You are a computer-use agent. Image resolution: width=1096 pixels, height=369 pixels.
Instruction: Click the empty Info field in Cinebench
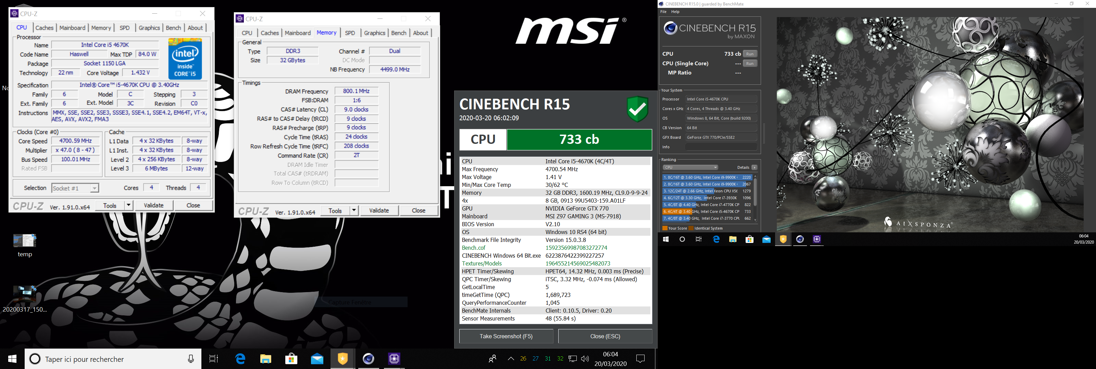tap(721, 147)
